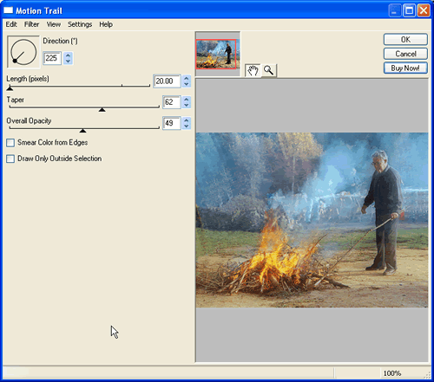The height and width of the screenshot is (382, 434).
Task: Open the Settings menu
Action: tap(80, 24)
